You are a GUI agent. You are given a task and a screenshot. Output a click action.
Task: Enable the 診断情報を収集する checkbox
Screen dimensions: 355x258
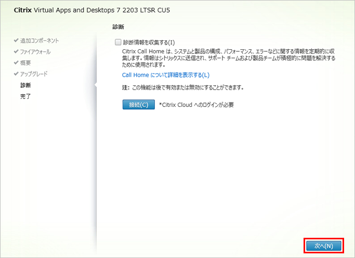click(x=118, y=42)
